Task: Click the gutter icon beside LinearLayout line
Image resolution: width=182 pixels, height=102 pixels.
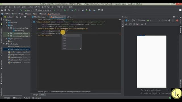Action: pos(34,22)
